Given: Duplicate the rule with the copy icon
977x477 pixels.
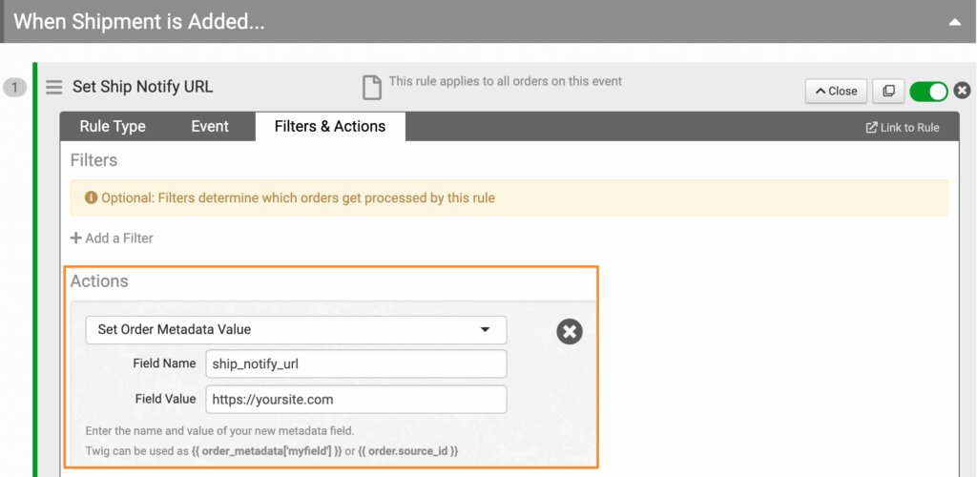Looking at the screenshot, I should point(888,91).
